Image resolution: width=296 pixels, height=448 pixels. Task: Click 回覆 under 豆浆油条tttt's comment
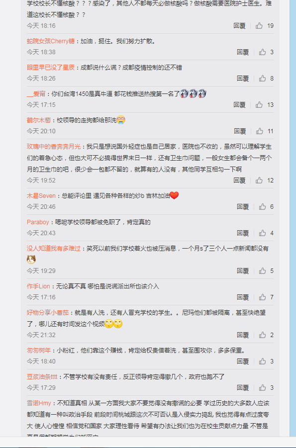pyautogui.click(x=243, y=387)
